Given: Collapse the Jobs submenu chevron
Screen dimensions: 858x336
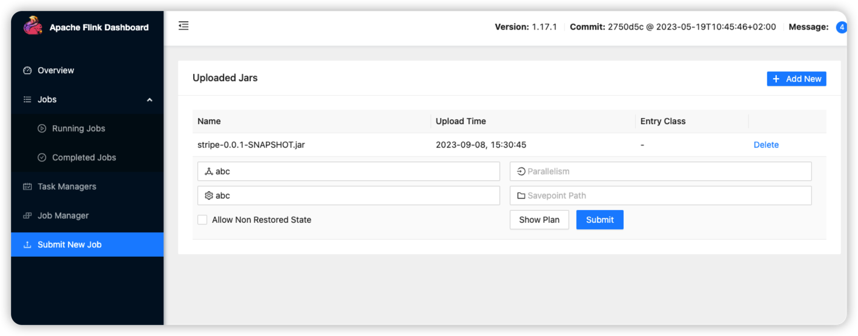Looking at the screenshot, I should coord(150,100).
